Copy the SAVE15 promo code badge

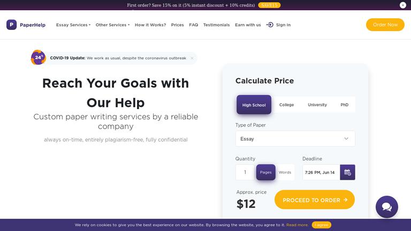click(x=269, y=5)
